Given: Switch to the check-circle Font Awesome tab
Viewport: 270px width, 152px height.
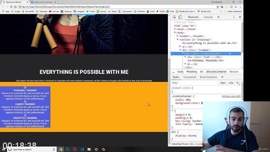Looking at the screenshot, I should (43, 2).
